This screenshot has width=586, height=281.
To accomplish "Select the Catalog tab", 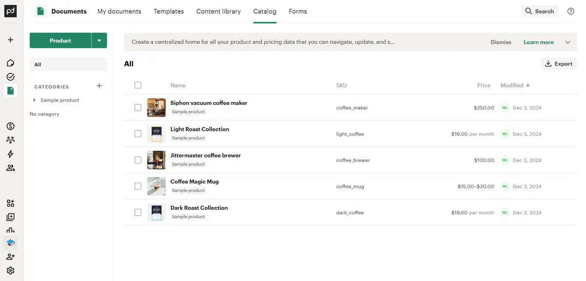I will coord(265,11).
